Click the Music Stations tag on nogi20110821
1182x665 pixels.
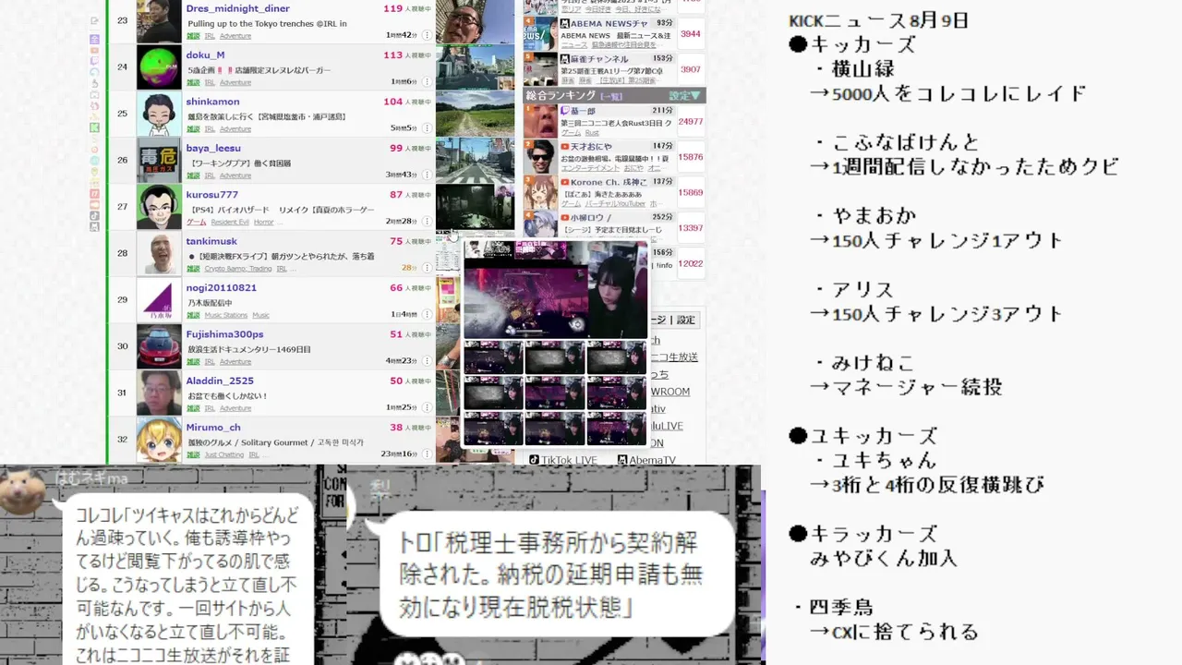pos(225,316)
